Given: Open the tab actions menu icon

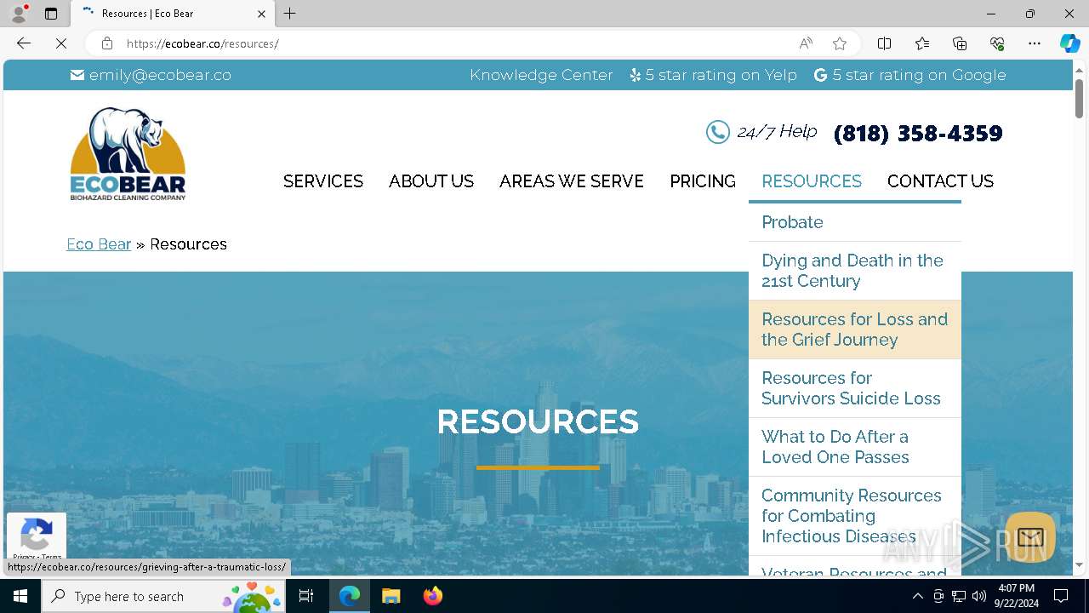Looking at the screenshot, I should pyautogui.click(x=51, y=14).
